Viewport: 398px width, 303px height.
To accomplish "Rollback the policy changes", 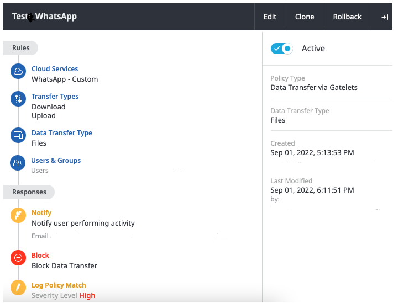I will click(x=347, y=17).
